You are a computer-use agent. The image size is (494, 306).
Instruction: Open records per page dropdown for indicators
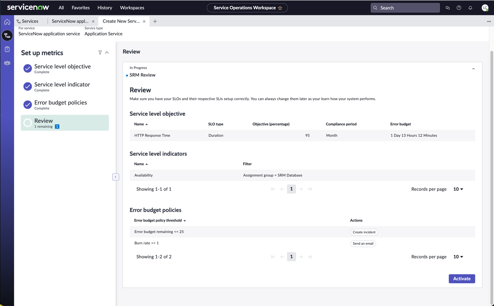(x=458, y=189)
